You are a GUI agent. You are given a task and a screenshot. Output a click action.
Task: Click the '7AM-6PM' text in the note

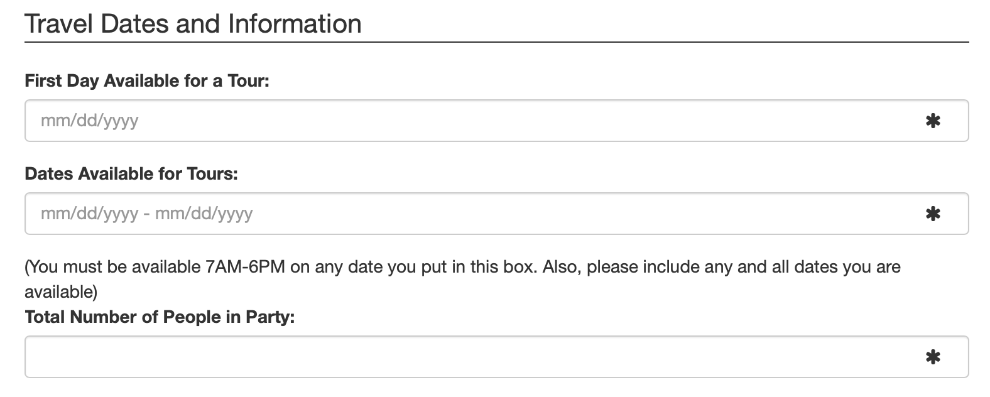coord(245,267)
